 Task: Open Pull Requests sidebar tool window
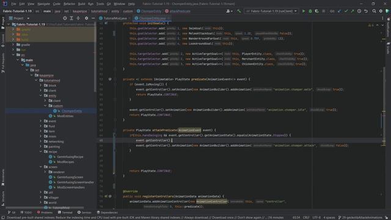2,63
